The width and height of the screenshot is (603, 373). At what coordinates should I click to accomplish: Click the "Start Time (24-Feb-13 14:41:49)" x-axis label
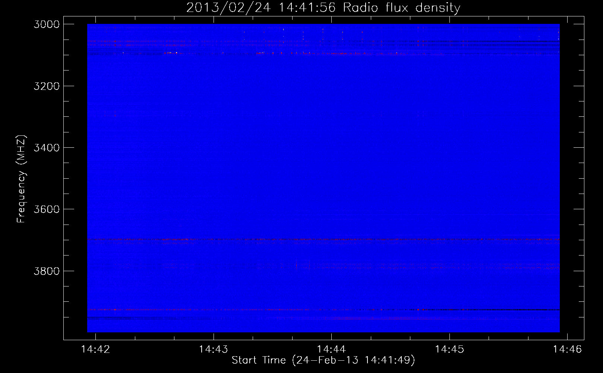click(323, 360)
